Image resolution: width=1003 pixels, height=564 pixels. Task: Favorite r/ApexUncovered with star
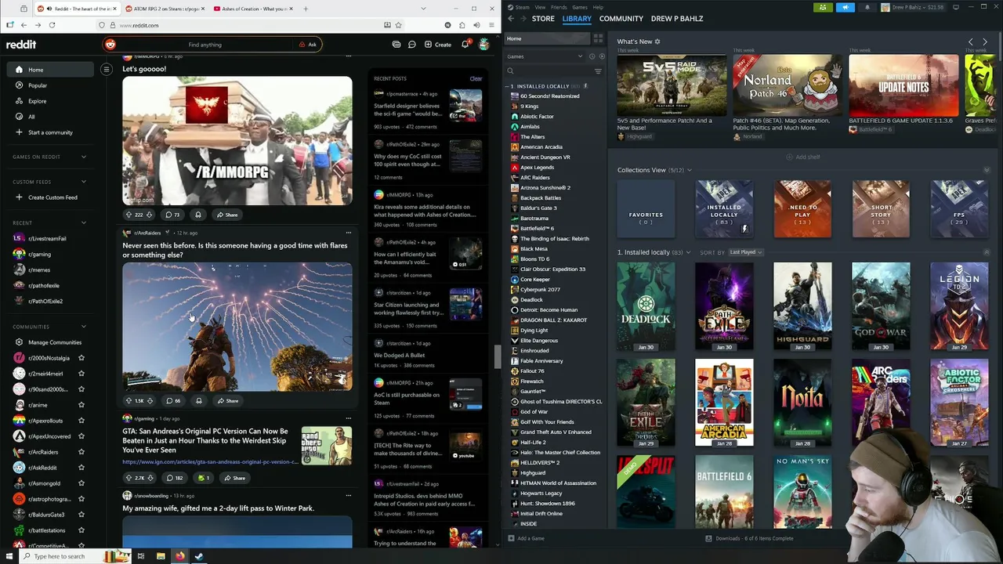coord(81,436)
